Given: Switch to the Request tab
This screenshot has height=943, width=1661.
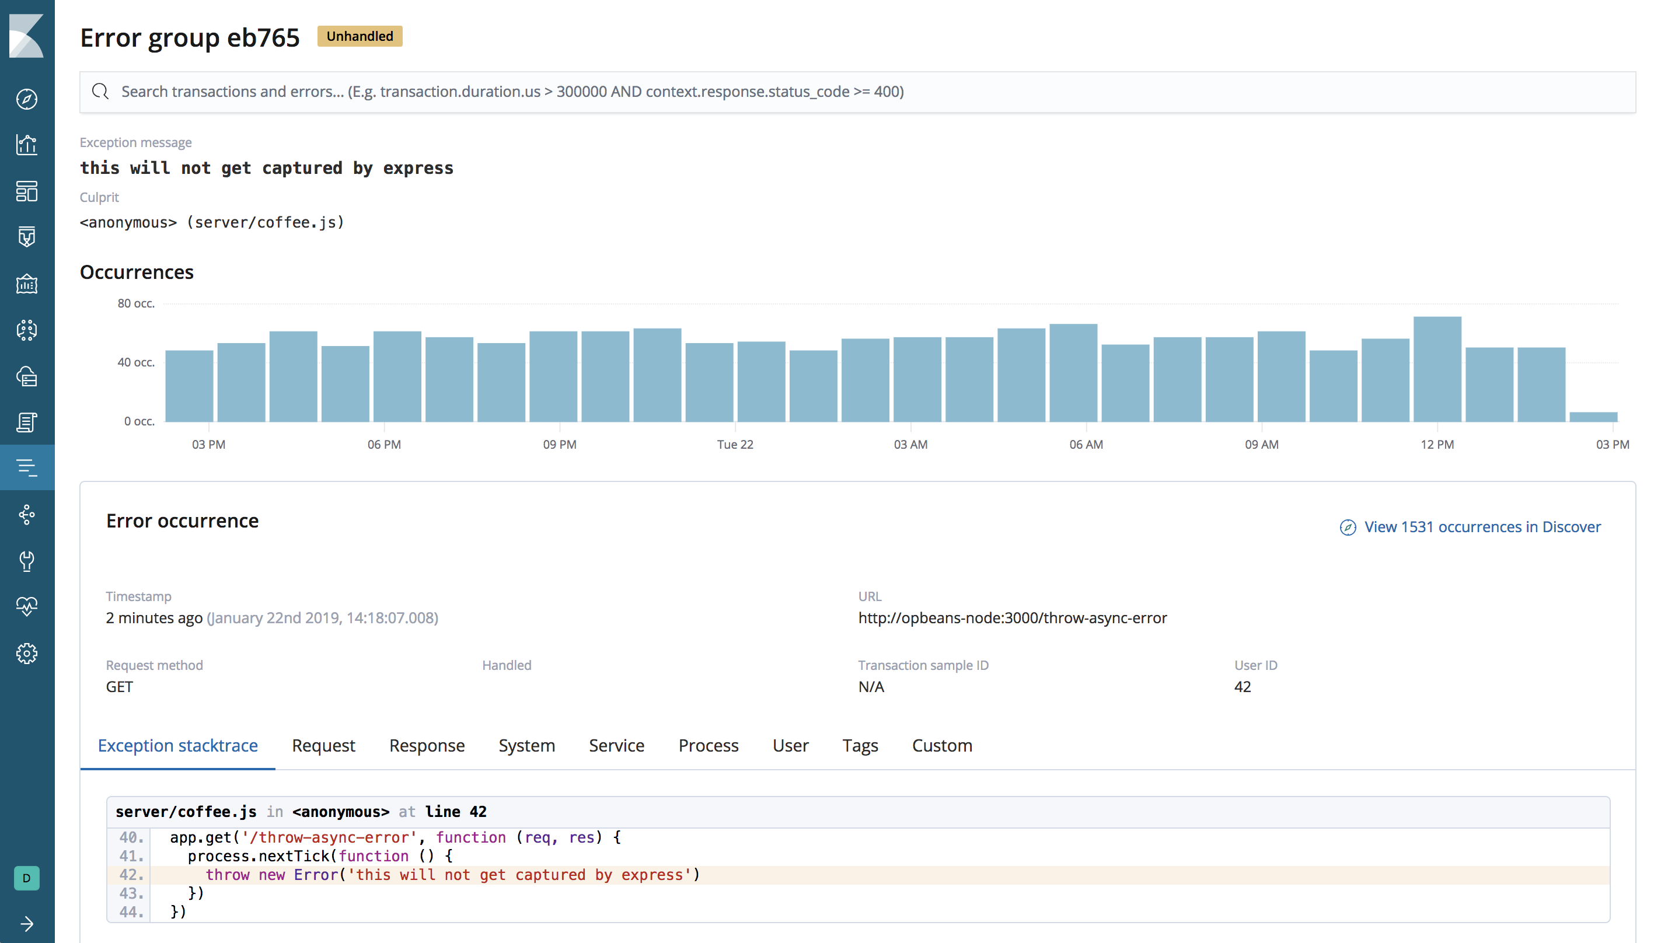Looking at the screenshot, I should pos(323,745).
